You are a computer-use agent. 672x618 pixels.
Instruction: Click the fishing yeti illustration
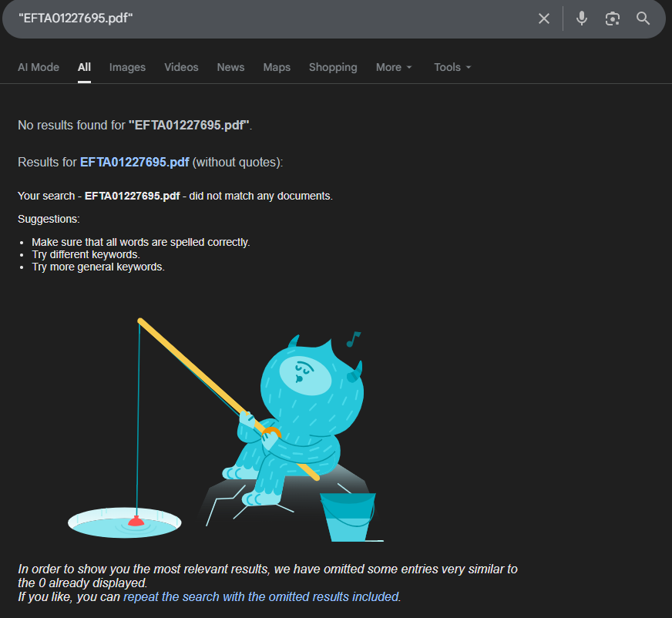pos(226,430)
